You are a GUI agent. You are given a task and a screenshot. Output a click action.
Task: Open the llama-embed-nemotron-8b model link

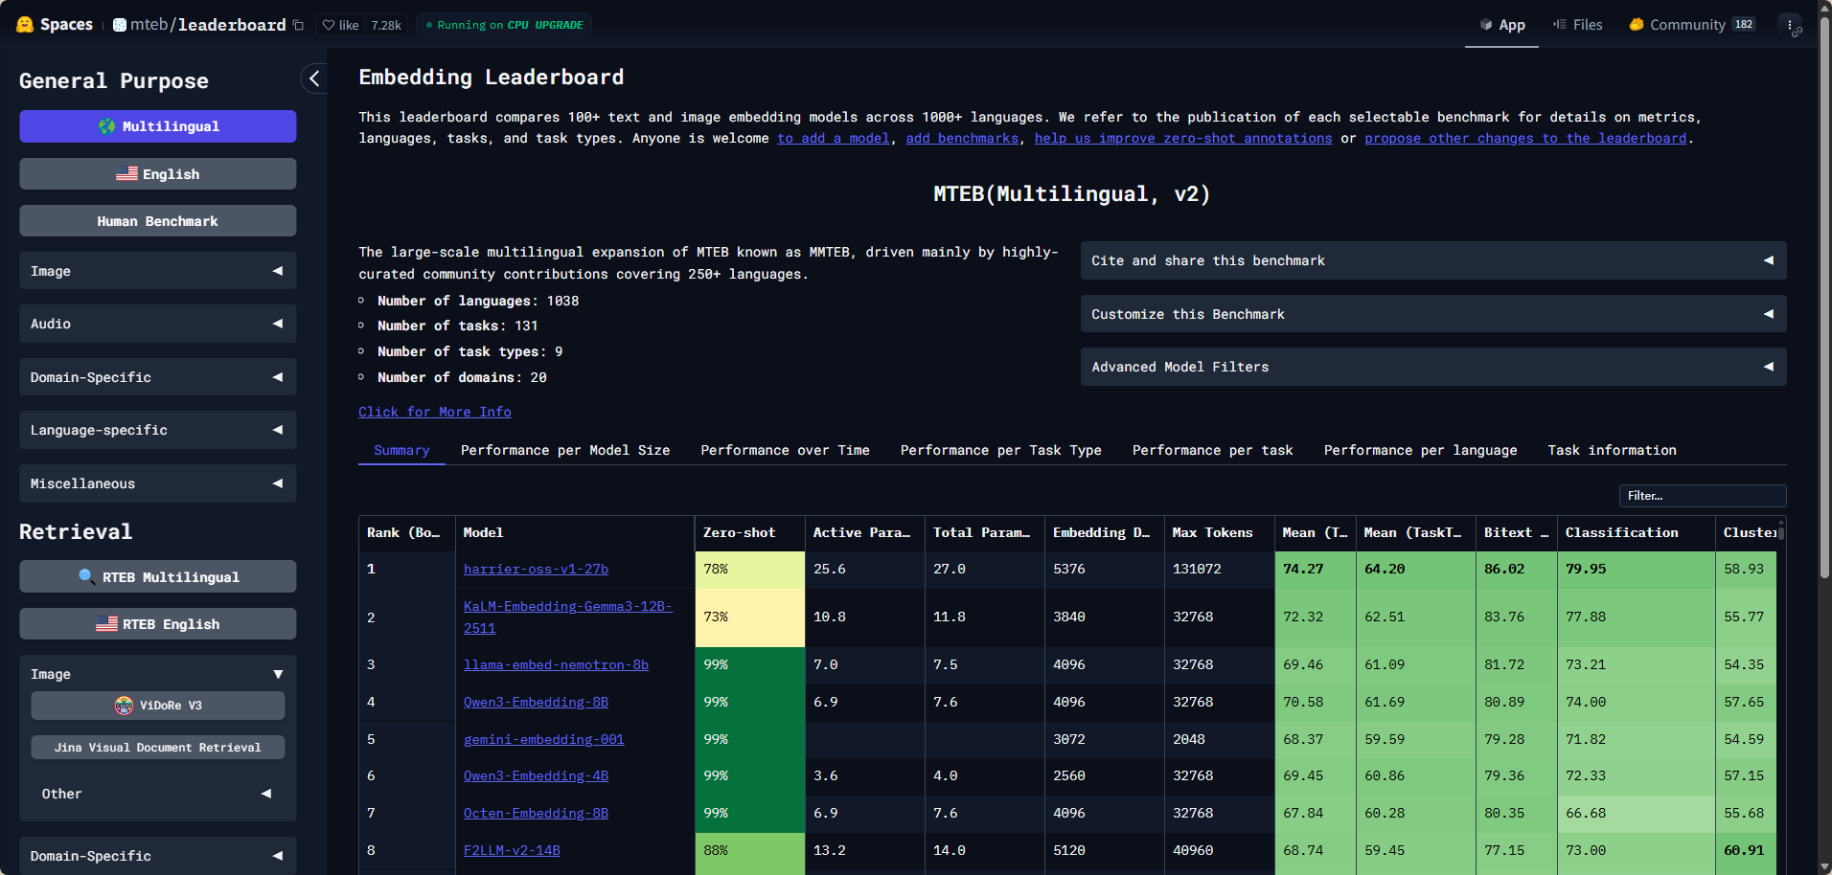(x=556, y=665)
